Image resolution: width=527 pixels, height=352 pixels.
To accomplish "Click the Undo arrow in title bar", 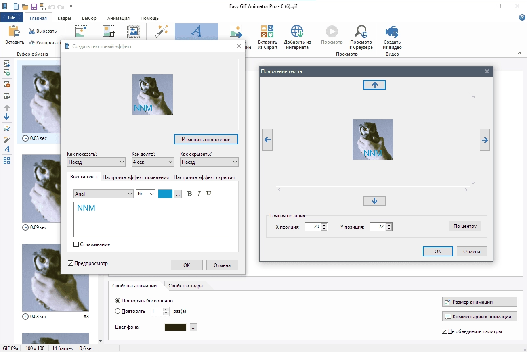I will 52,6.
